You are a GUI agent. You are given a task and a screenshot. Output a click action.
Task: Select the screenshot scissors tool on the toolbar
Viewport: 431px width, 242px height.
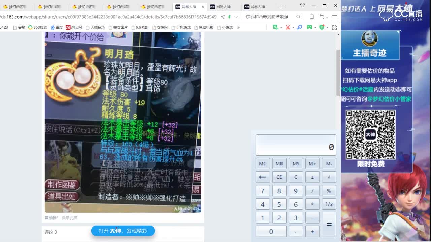coord(287,27)
